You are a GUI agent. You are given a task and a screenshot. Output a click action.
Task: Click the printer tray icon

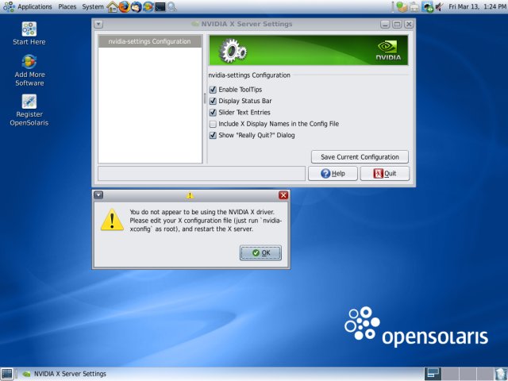(414, 6)
